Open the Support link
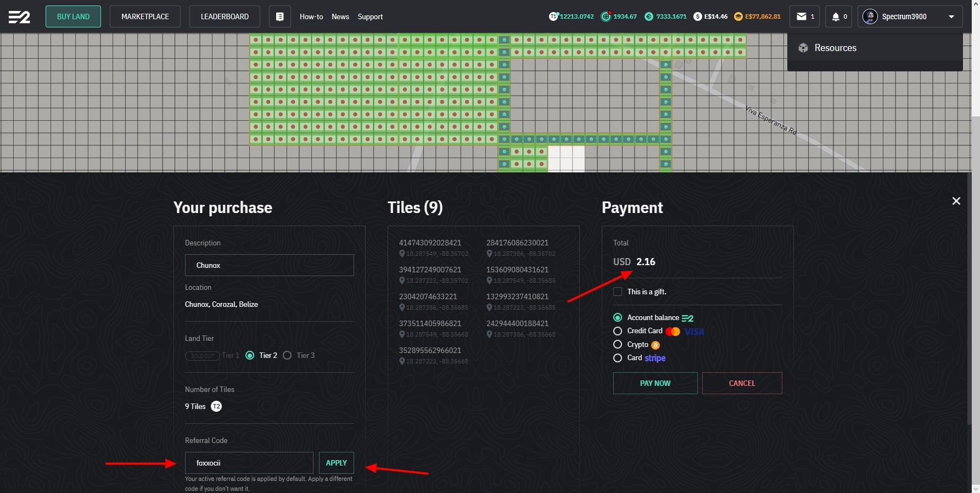The image size is (980, 493). [x=370, y=16]
